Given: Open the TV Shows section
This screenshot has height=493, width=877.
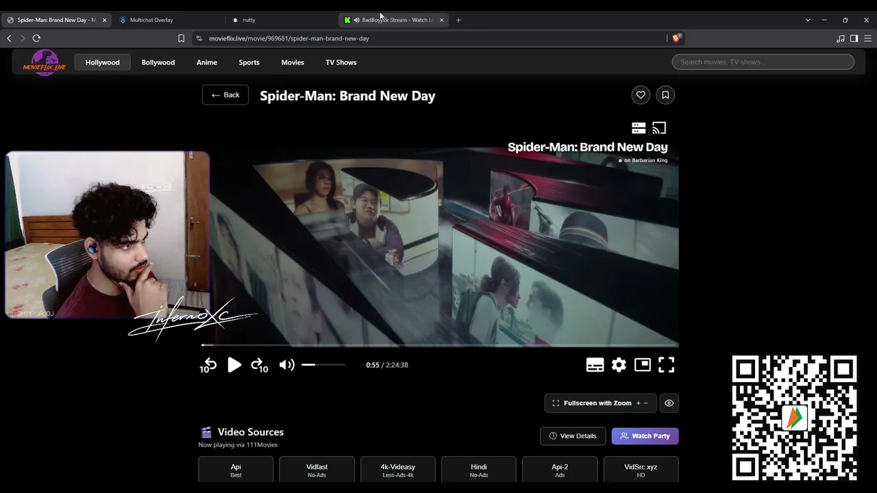Looking at the screenshot, I should (341, 62).
